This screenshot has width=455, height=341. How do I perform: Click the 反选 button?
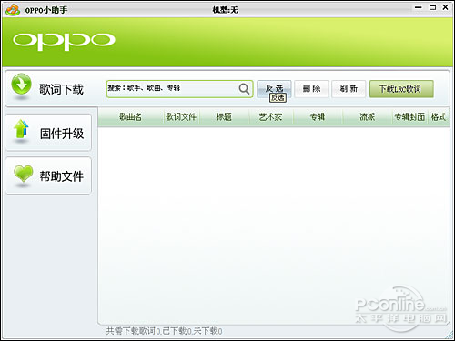tap(274, 89)
